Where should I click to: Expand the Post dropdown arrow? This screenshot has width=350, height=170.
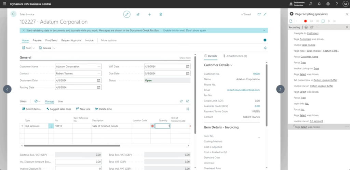[33, 48]
